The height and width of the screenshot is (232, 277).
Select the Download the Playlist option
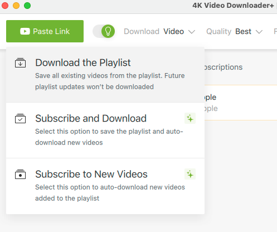point(105,75)
